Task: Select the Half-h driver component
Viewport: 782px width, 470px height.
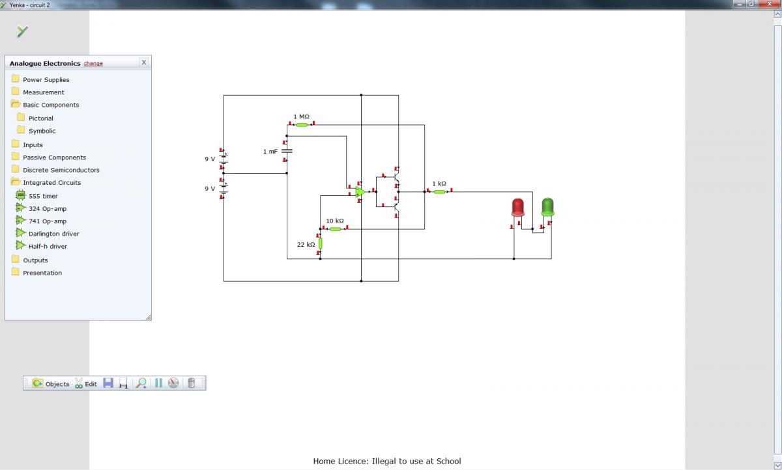Action: (42, 246)
